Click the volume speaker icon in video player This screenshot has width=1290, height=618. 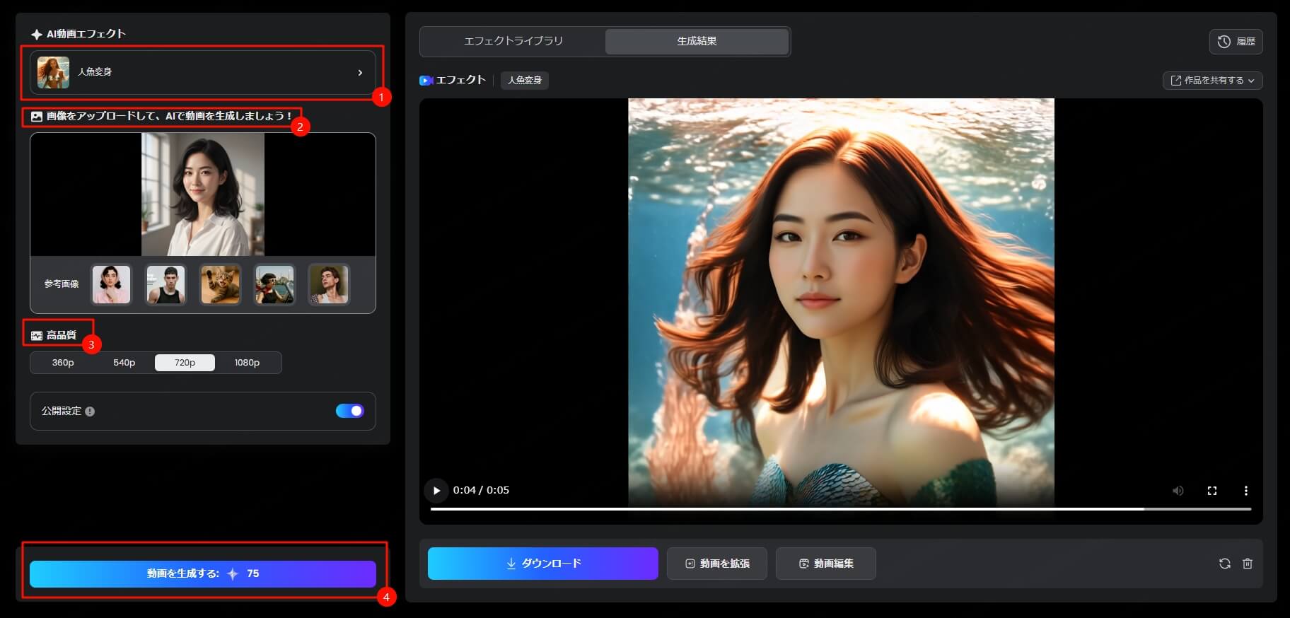point(1178,491)
